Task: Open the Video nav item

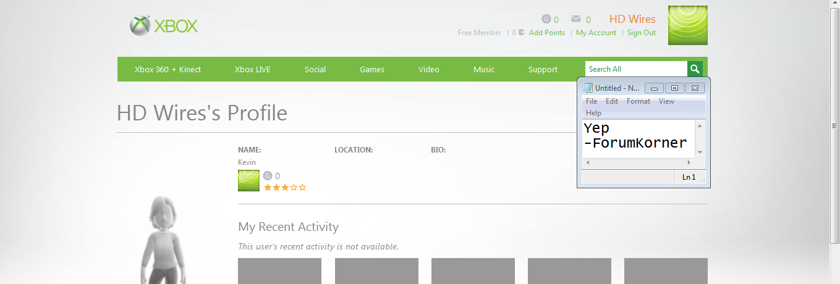Action: [429, 69]
